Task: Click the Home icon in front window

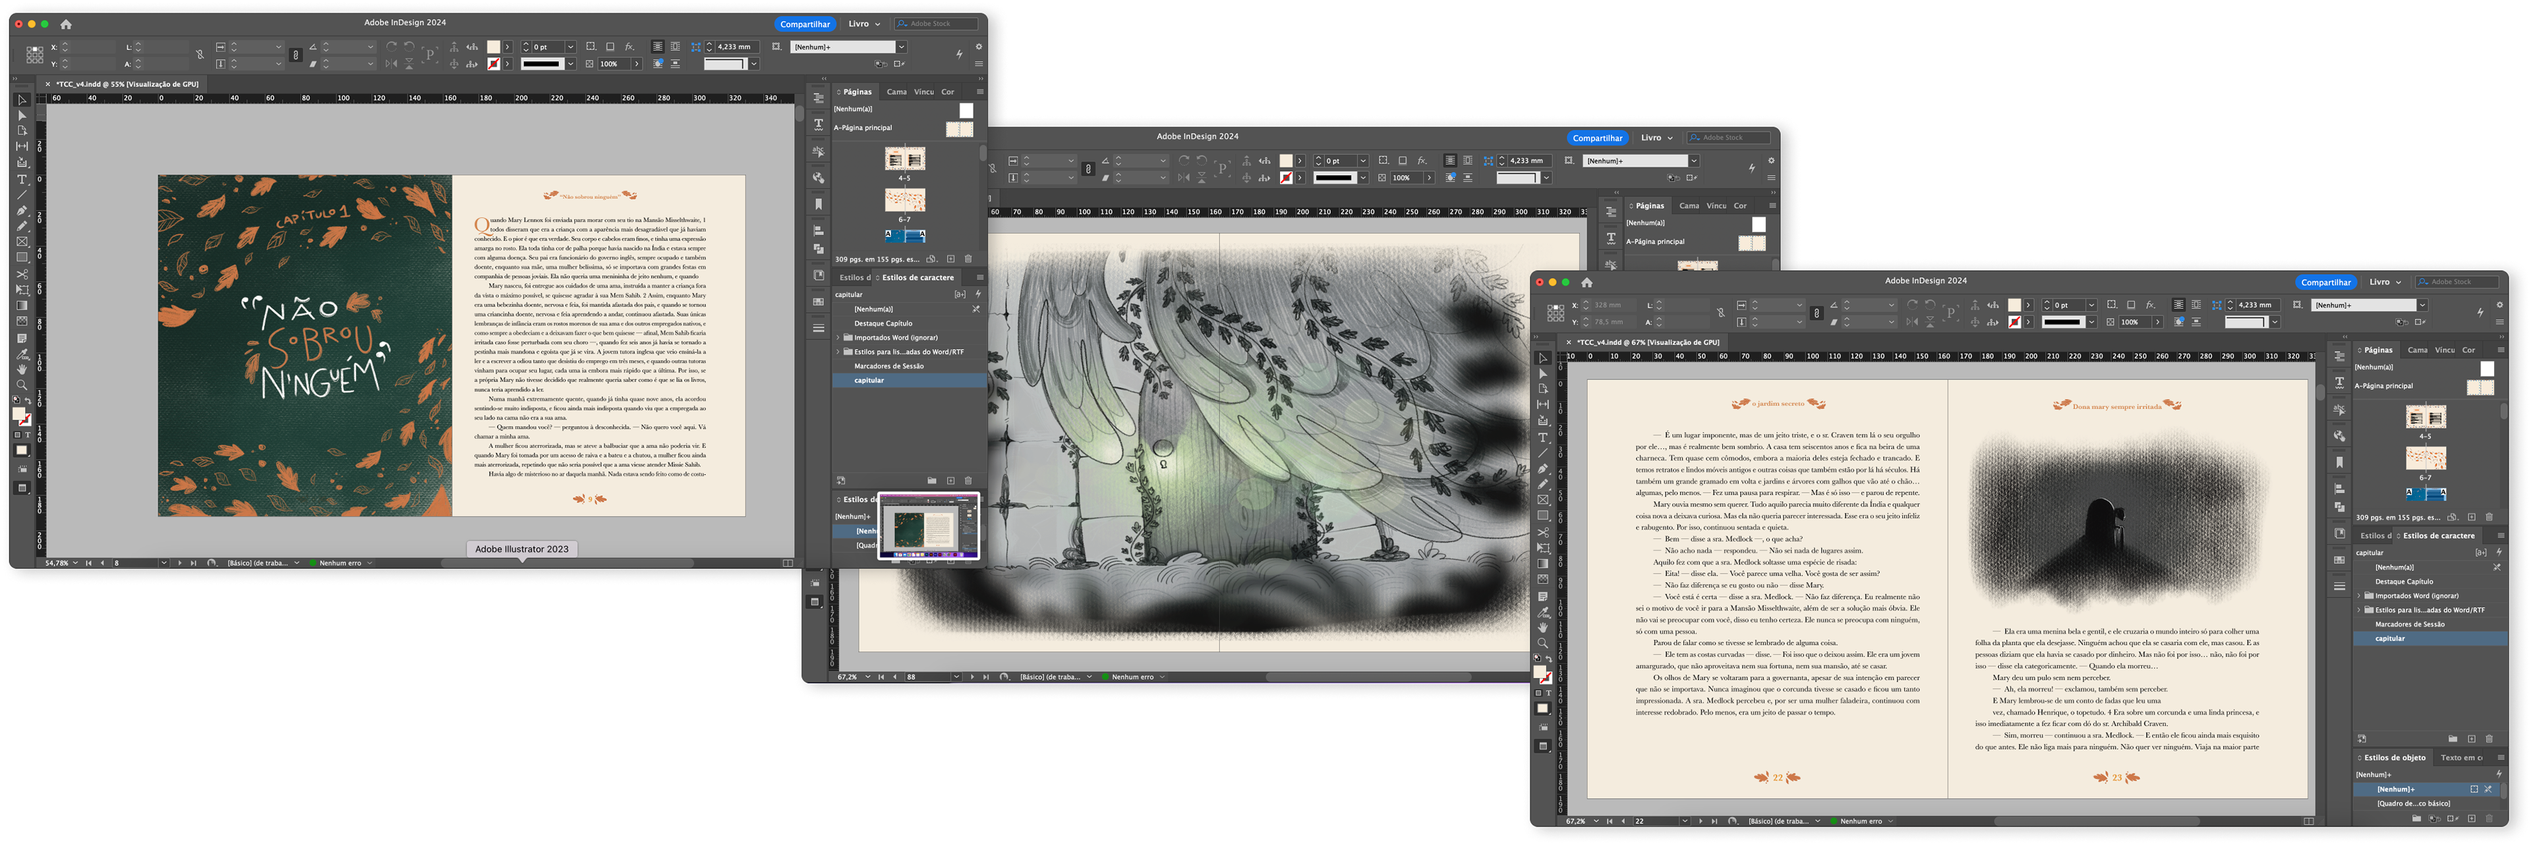Action: tap(1586, 283)
